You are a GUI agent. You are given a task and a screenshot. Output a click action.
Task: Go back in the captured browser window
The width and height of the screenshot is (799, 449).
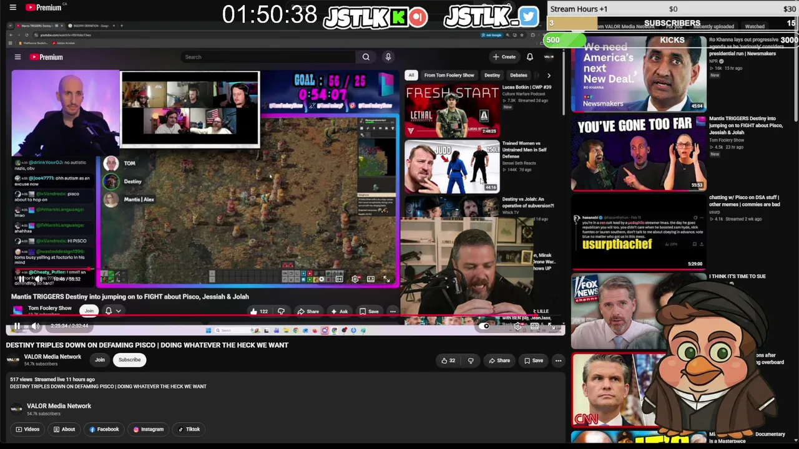(11, 35)
